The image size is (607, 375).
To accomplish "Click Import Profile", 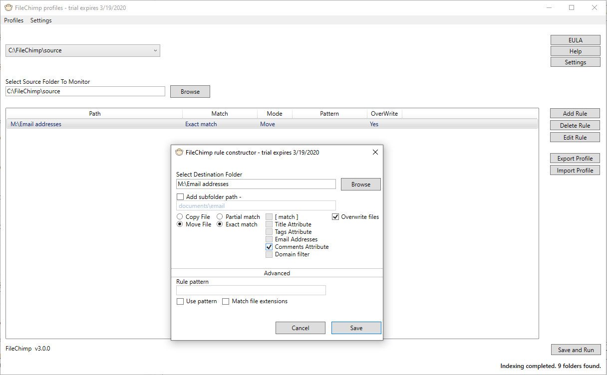I will point(575,170).
